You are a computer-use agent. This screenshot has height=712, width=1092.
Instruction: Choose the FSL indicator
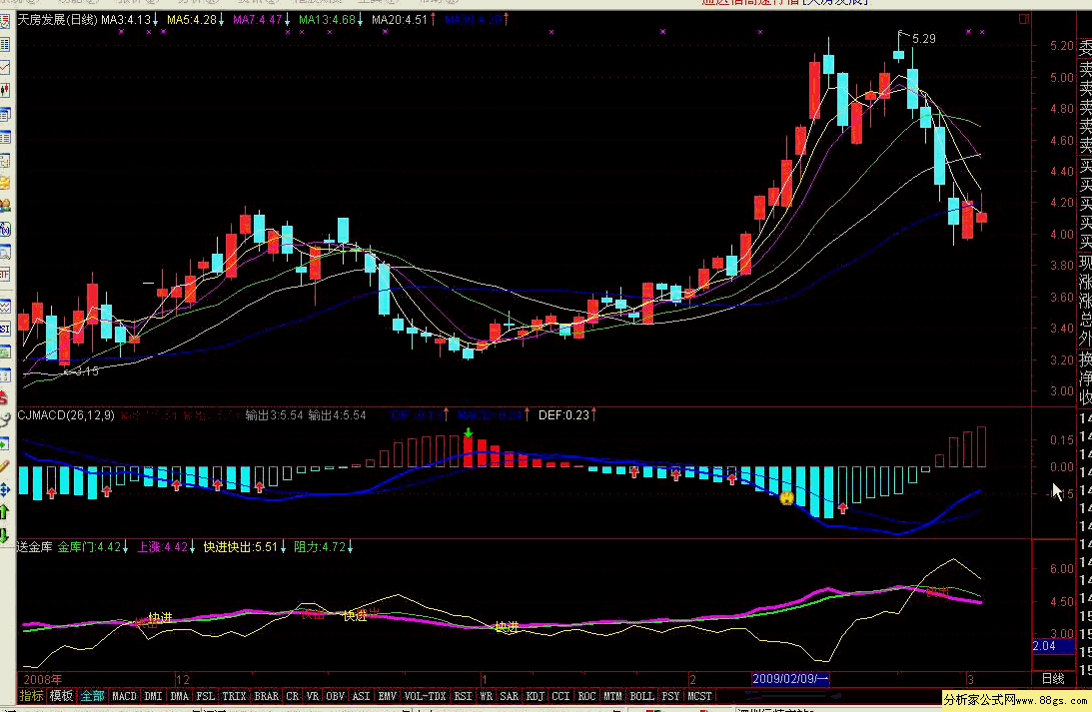click(206, 695)
